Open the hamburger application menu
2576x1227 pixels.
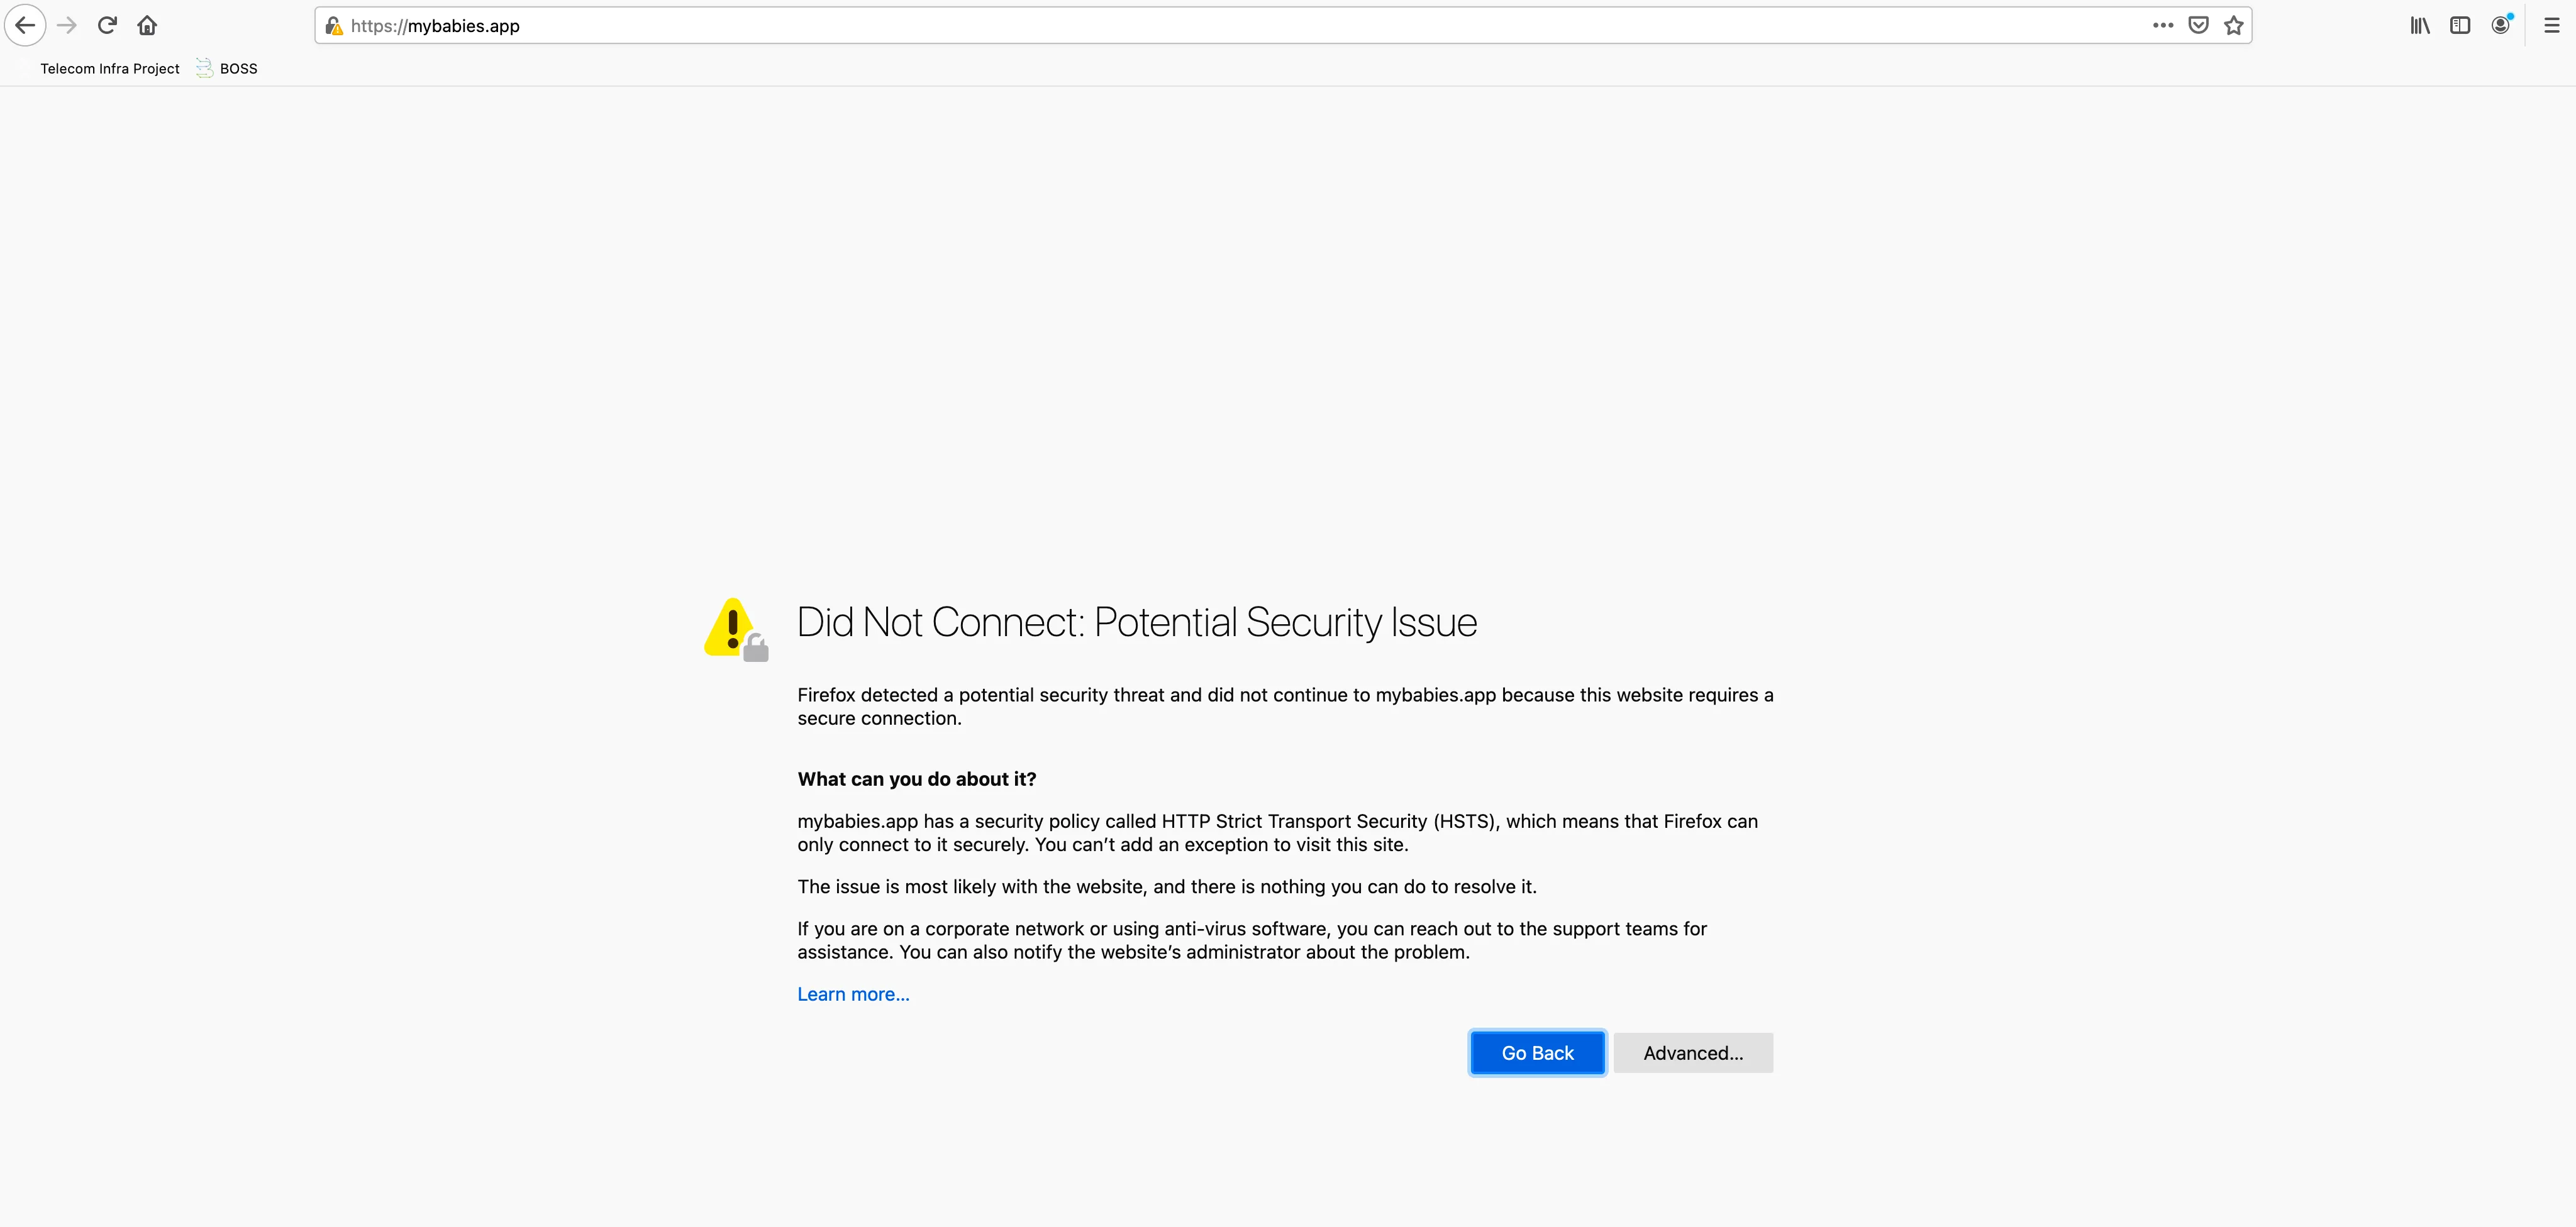click(x=2552, y=26)
